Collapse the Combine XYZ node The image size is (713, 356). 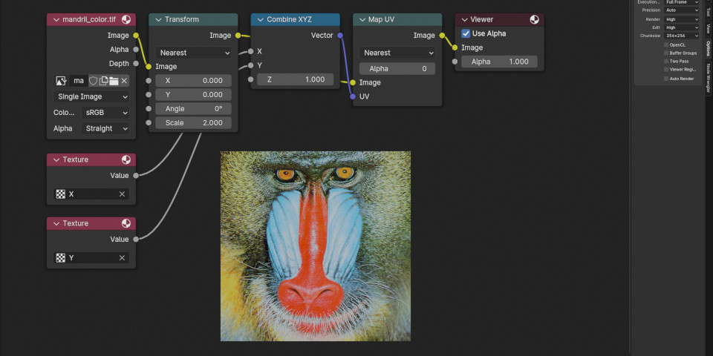pos(260,20)
